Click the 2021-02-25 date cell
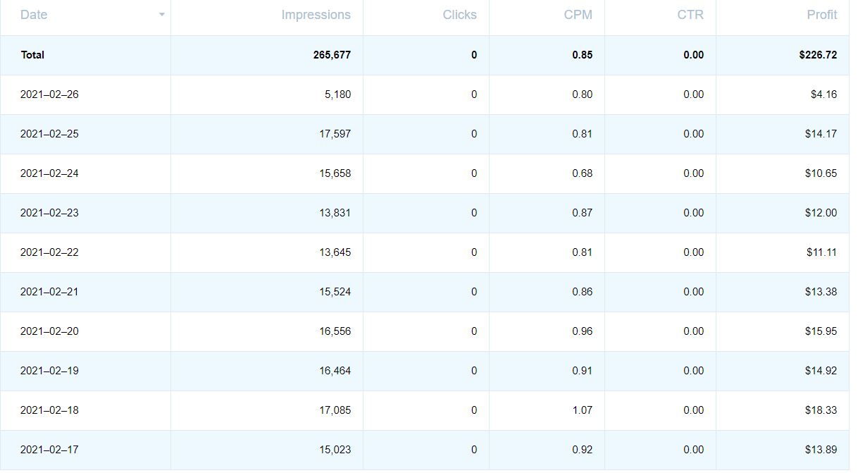Viewport: 858px width, 473px height. point(49,134)
